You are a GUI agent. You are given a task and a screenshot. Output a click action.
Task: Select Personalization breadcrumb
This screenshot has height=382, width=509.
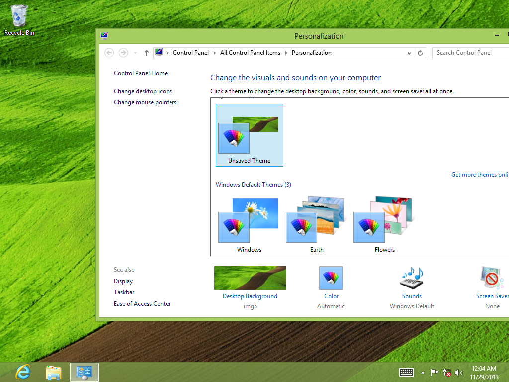pyautogui.click(x=312, y=53)
